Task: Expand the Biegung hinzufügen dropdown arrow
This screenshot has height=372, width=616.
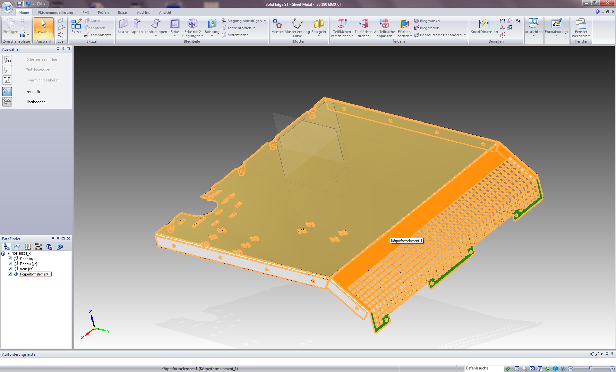Action: 265,21
